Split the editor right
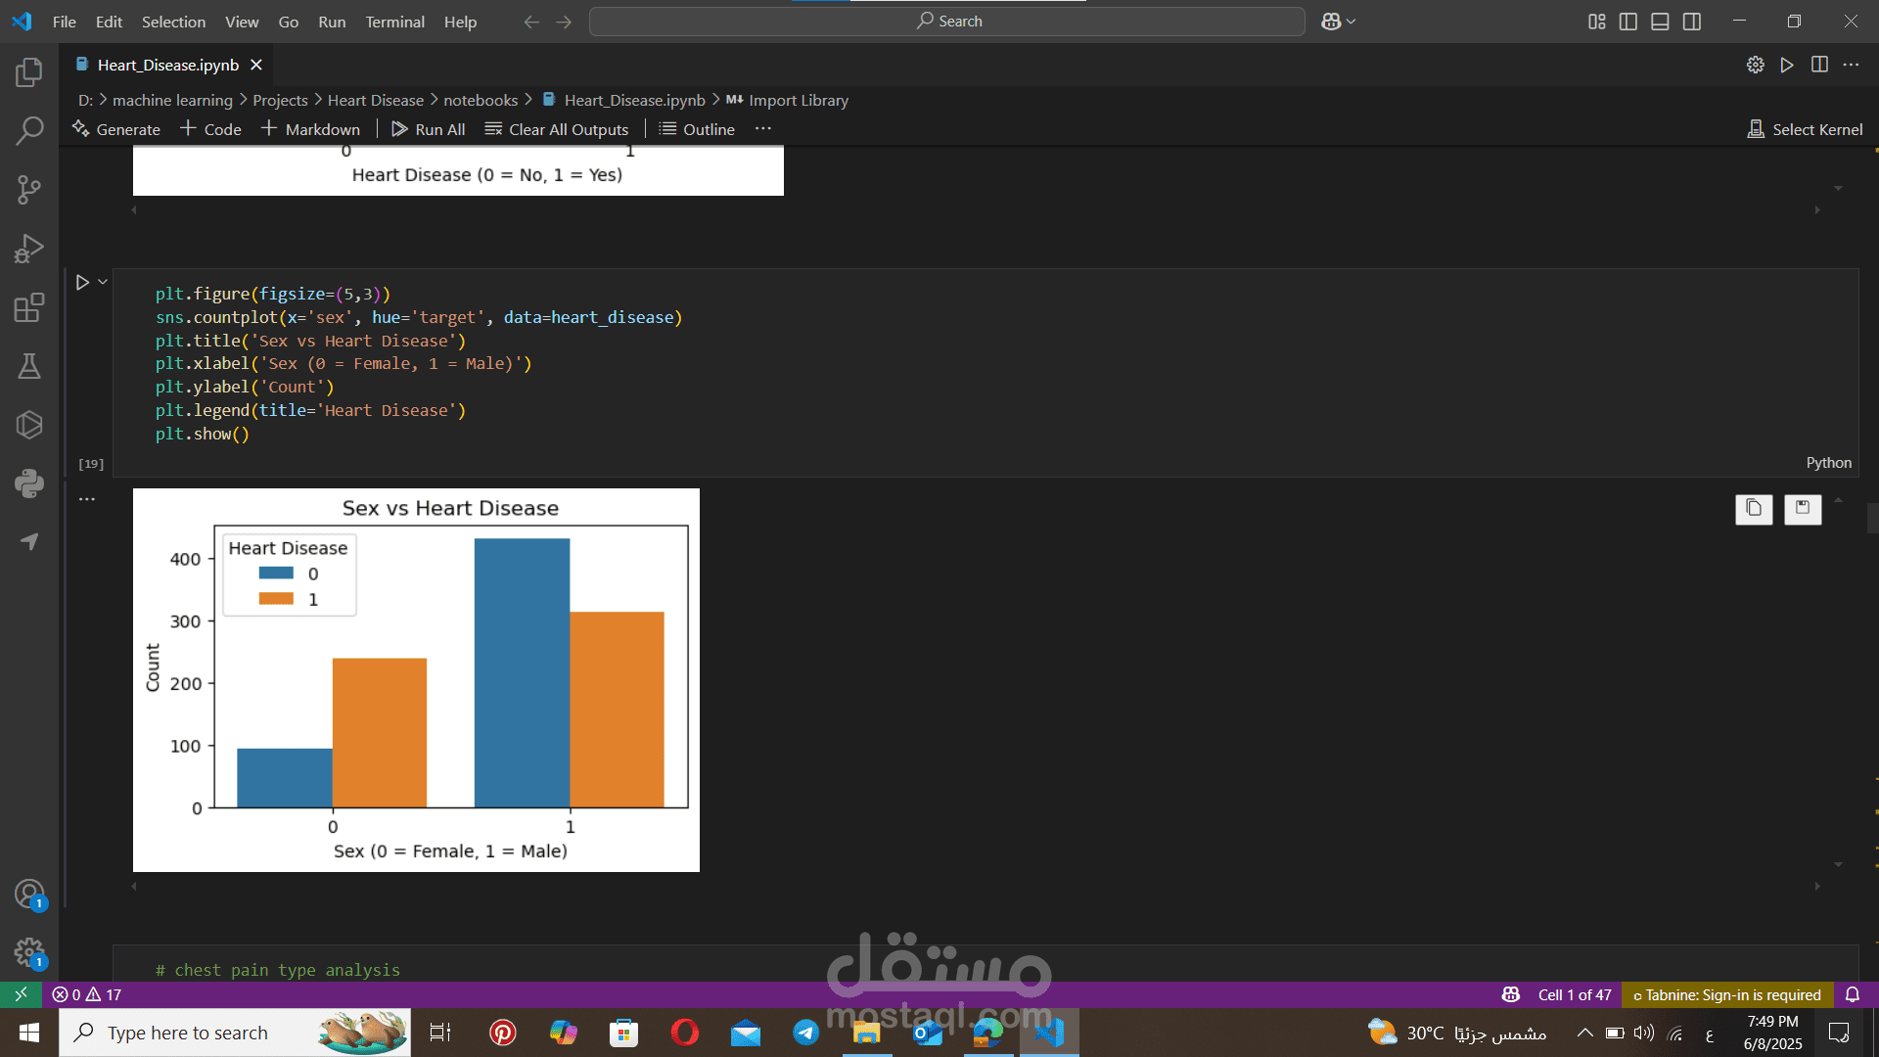 click(x=1819, y=65)
